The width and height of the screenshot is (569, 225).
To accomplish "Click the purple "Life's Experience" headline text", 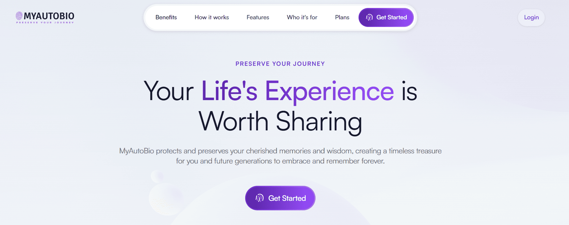I will [297, 91].
